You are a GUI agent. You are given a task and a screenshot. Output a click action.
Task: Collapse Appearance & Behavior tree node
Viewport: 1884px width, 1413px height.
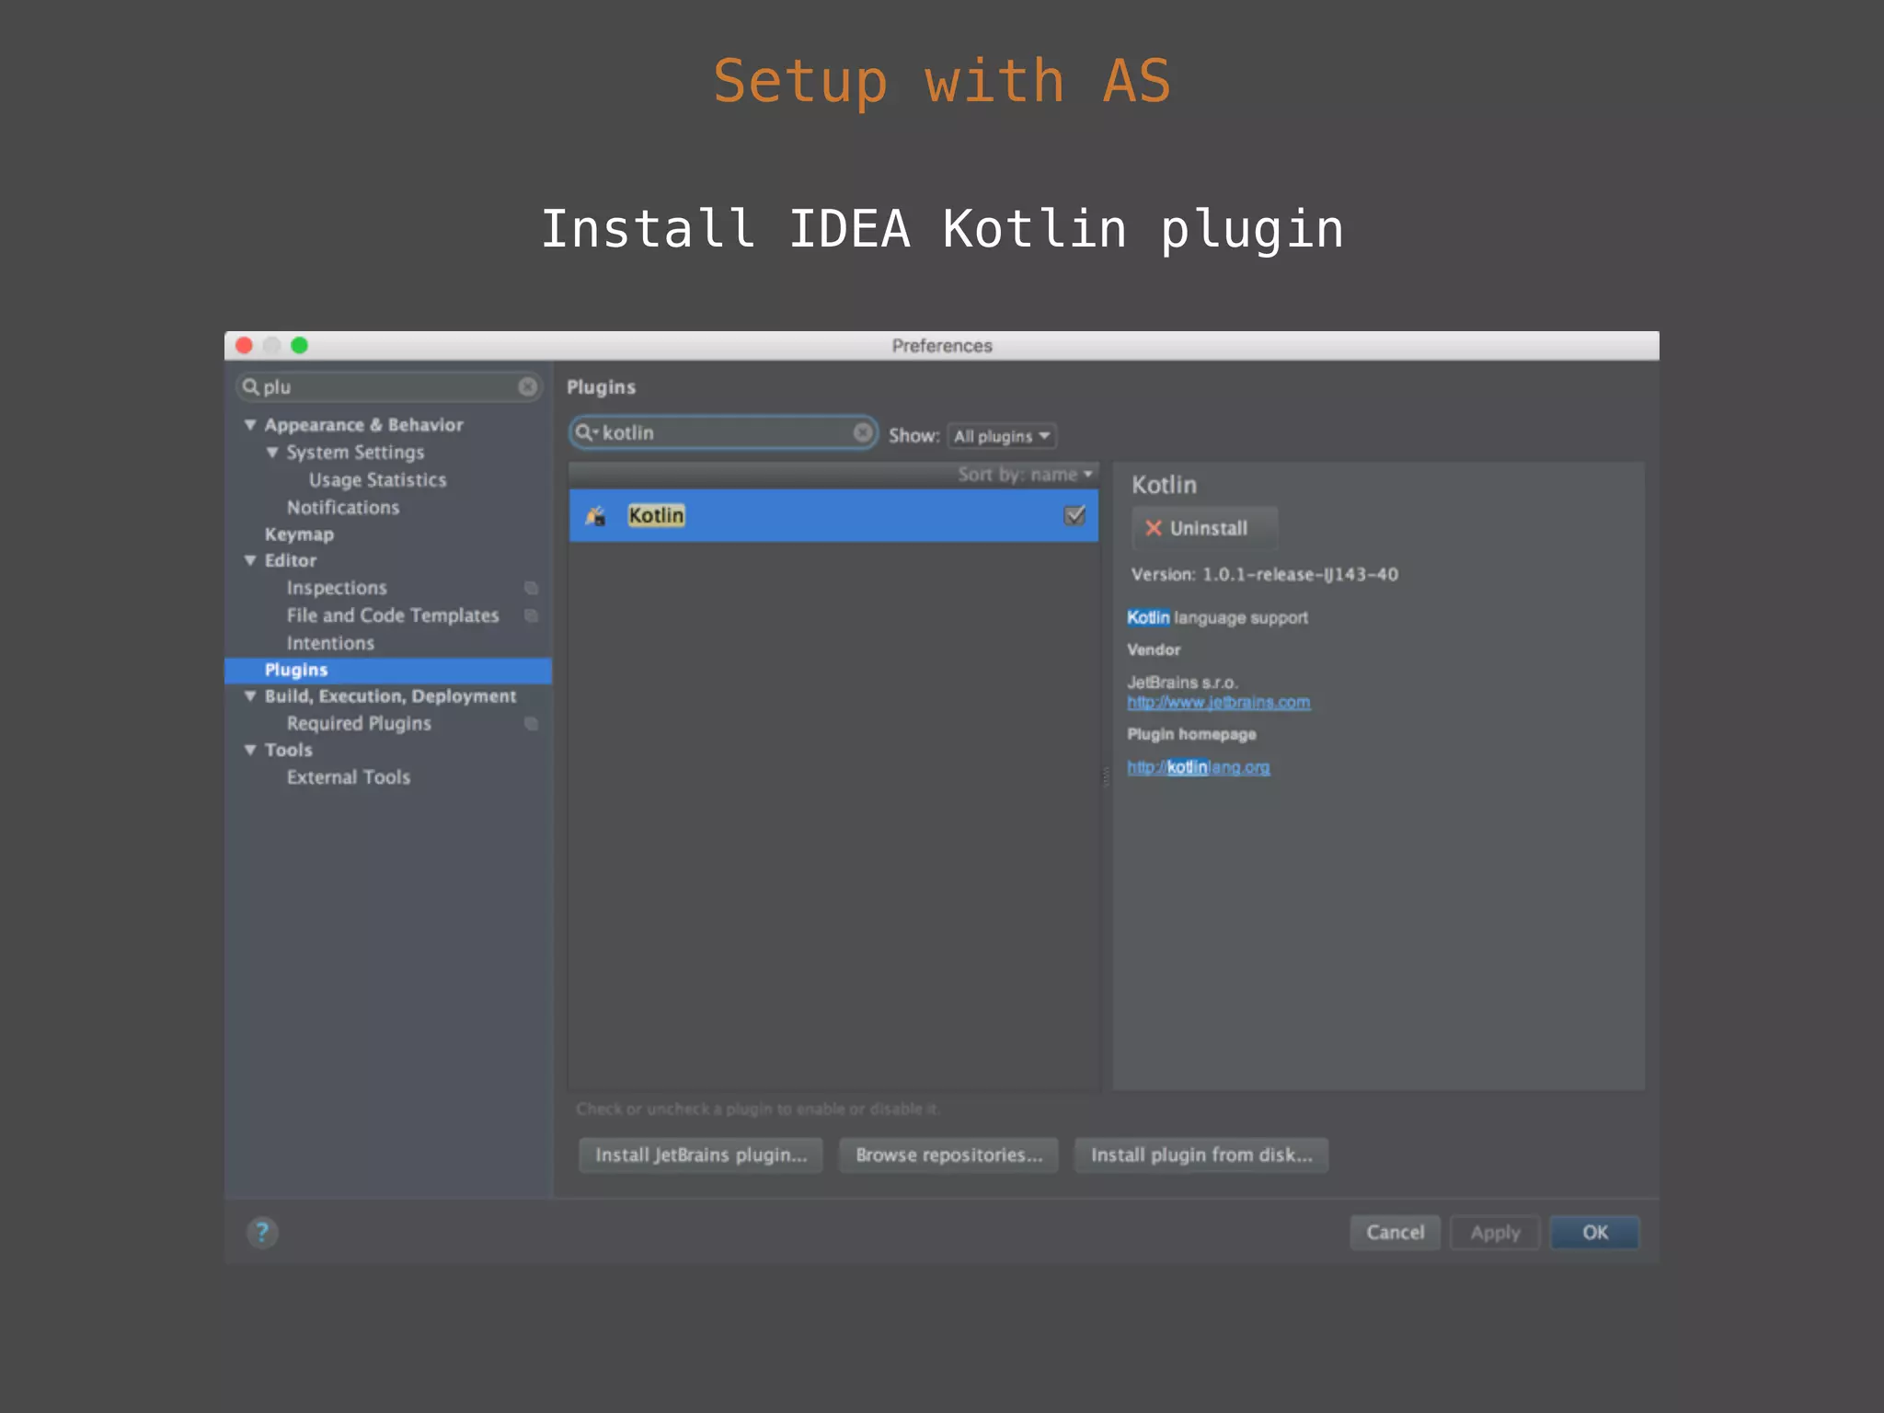tap(250, 425)
